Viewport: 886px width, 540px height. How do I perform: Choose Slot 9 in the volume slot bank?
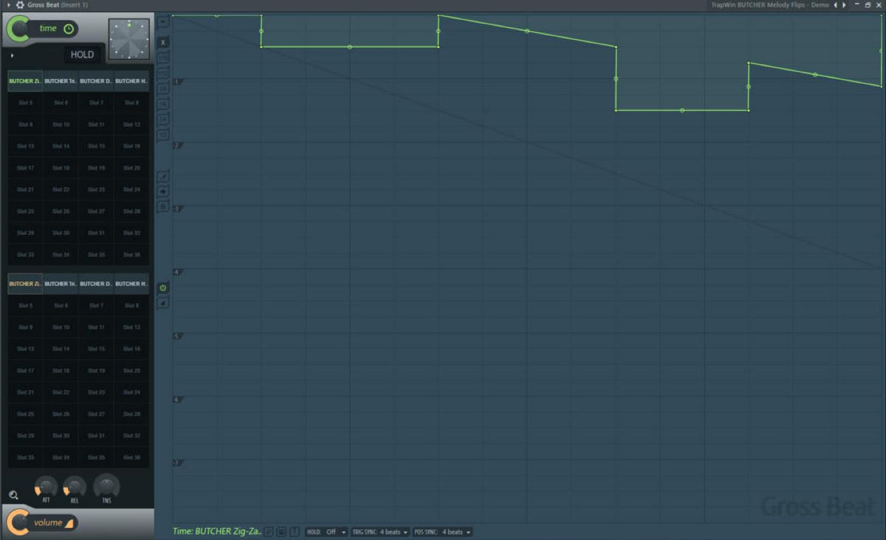25,327
